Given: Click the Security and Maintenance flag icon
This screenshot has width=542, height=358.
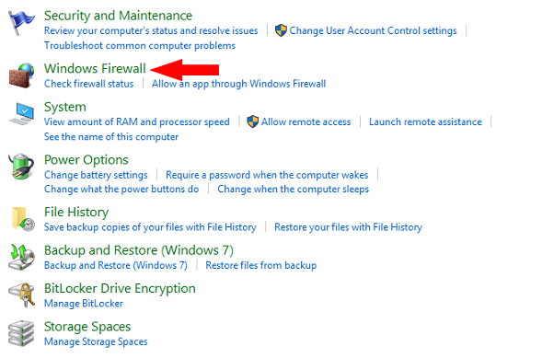Looking at the screenshot, I should click(x=21, y=23).
